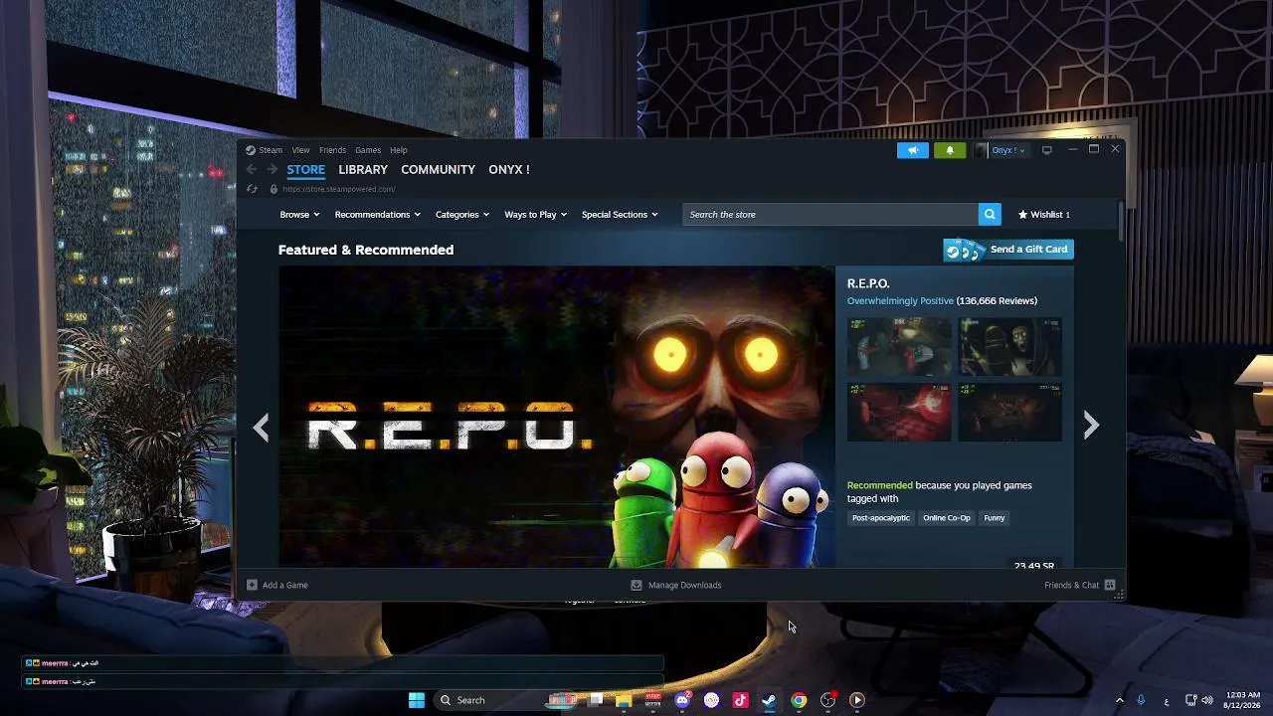Open the ONYX ! profile tab
The image size is (1273, 716).
(509, 170)
